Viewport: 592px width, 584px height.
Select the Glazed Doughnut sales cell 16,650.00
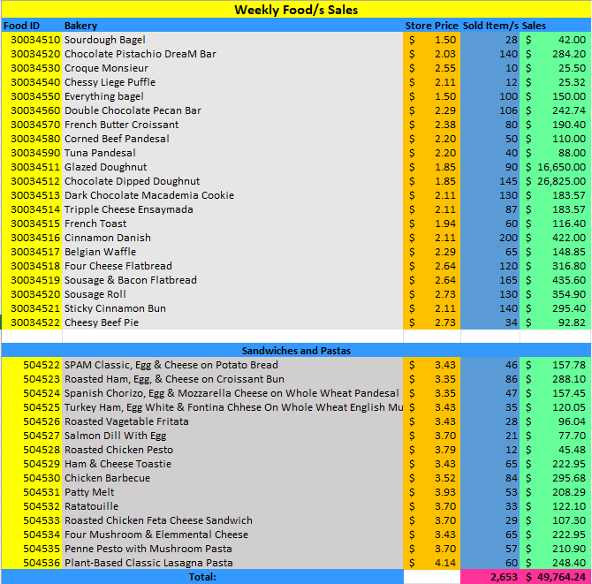click(x=555, y=167)
